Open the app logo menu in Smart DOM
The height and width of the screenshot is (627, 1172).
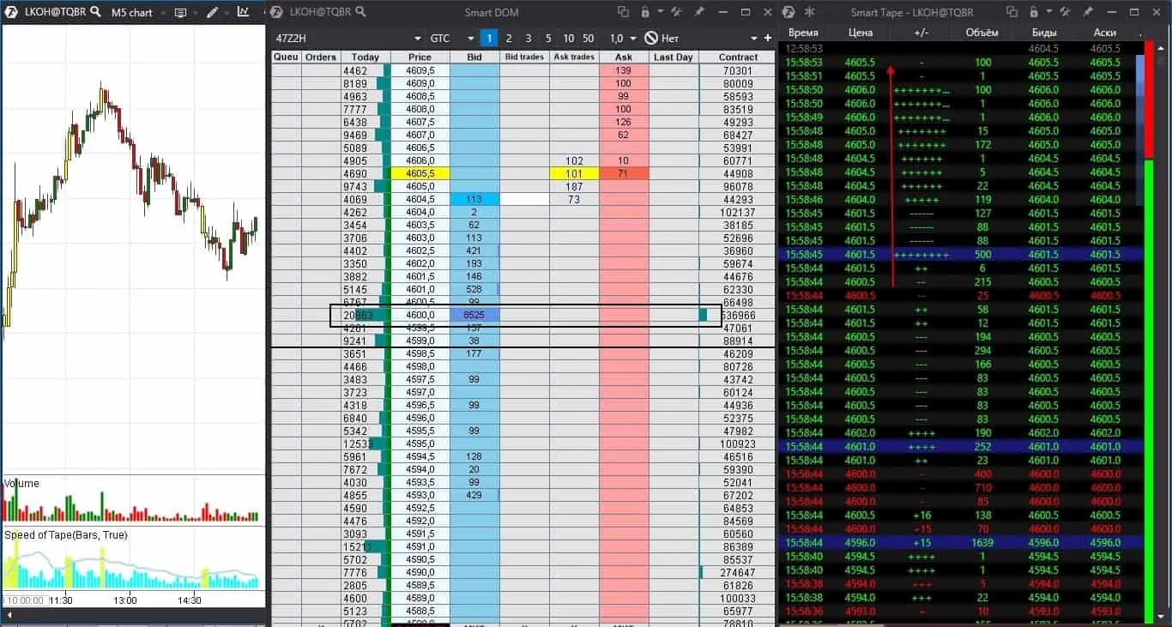(275, 12)
